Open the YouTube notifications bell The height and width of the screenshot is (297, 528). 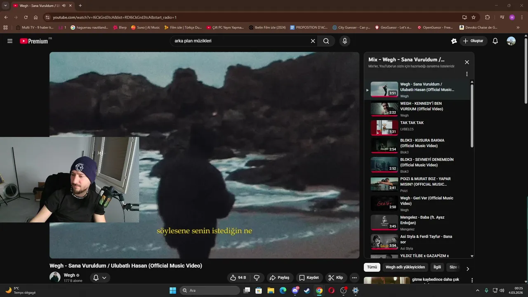coord(495,41)
